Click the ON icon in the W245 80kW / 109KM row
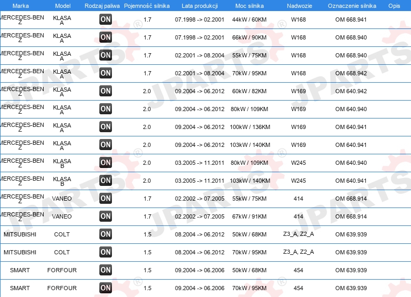This screenshot has width=411, height=297. (x=106, y=163)
